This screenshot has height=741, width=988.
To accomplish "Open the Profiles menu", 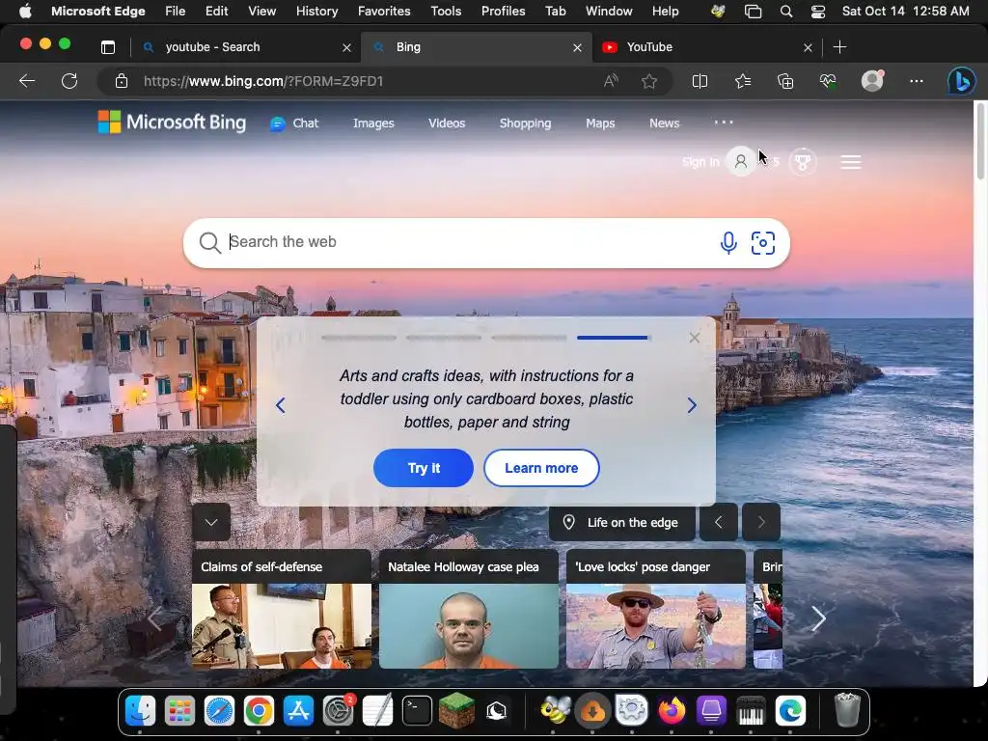I will [503, 11].
